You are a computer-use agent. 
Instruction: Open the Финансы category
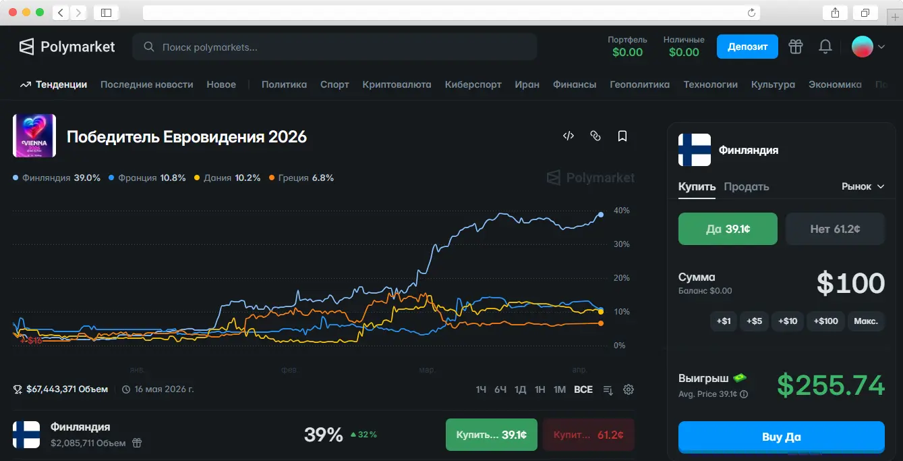(575, 84)
